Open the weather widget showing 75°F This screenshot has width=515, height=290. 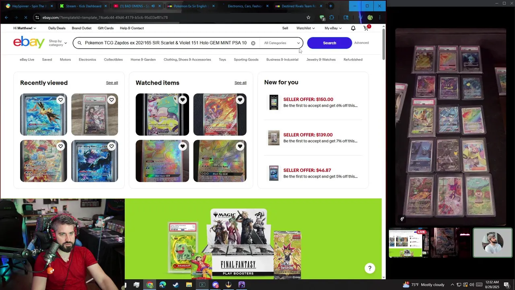tap(423, 285)
